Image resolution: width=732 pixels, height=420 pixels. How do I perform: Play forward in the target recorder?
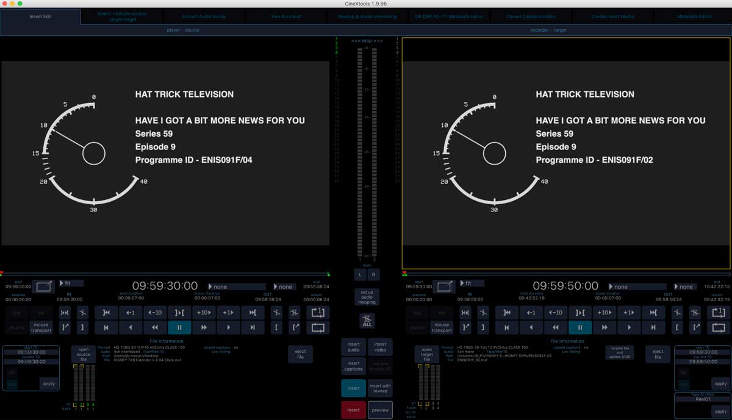[x=628, y=327]
